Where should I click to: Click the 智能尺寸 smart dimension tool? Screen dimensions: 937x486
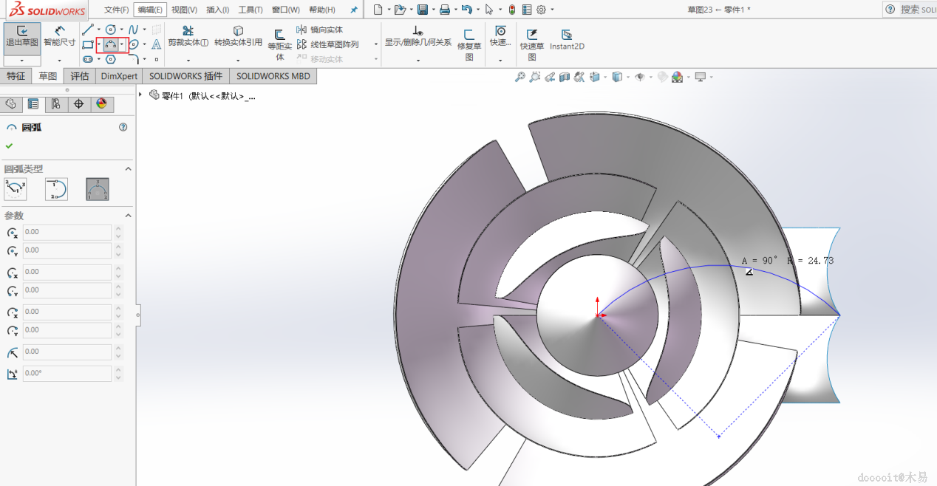pyautogui.click(x=59, y=35)
